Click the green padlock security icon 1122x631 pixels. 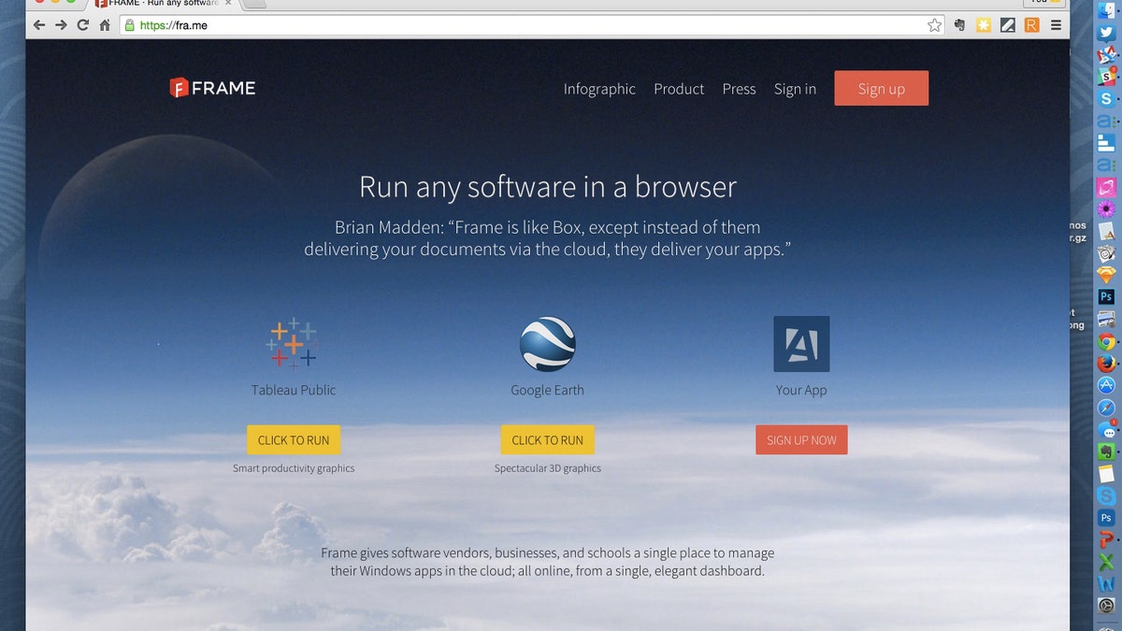click(x=130, y=25)
